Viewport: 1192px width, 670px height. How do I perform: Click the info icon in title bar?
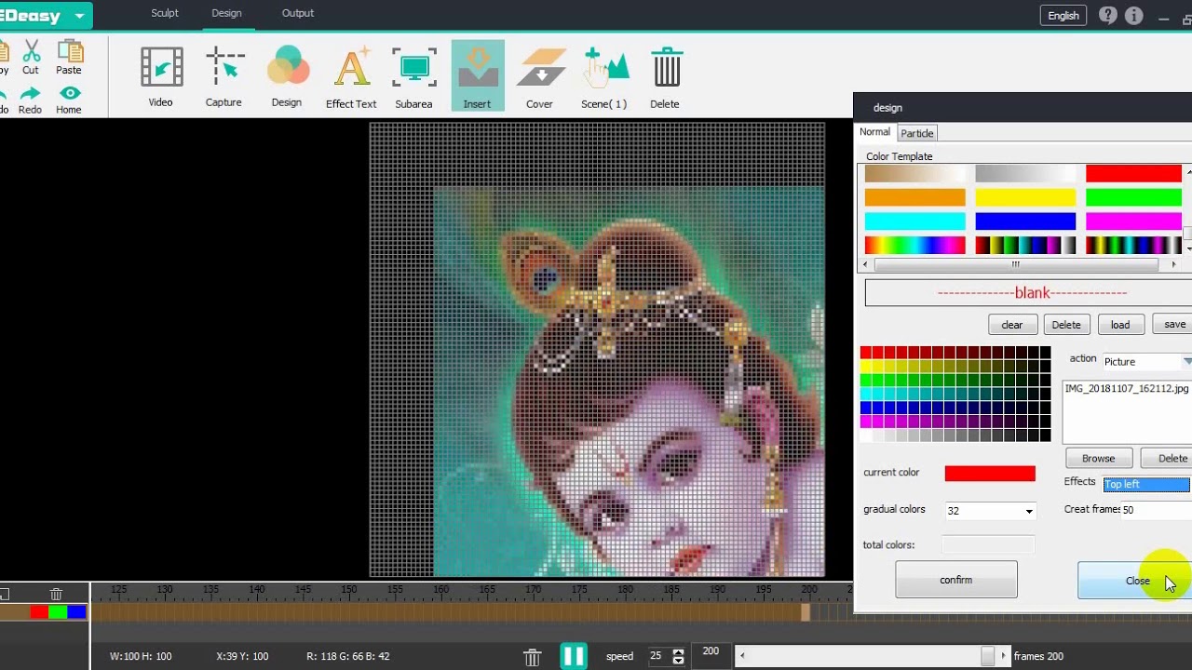(x=1133, y=15)
